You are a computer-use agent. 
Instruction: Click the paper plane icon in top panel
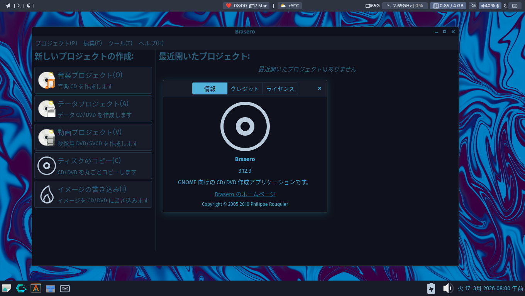coord(8,5)
